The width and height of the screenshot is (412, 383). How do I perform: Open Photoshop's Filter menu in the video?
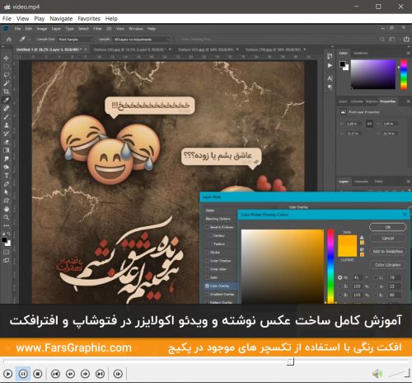[97, 29]
